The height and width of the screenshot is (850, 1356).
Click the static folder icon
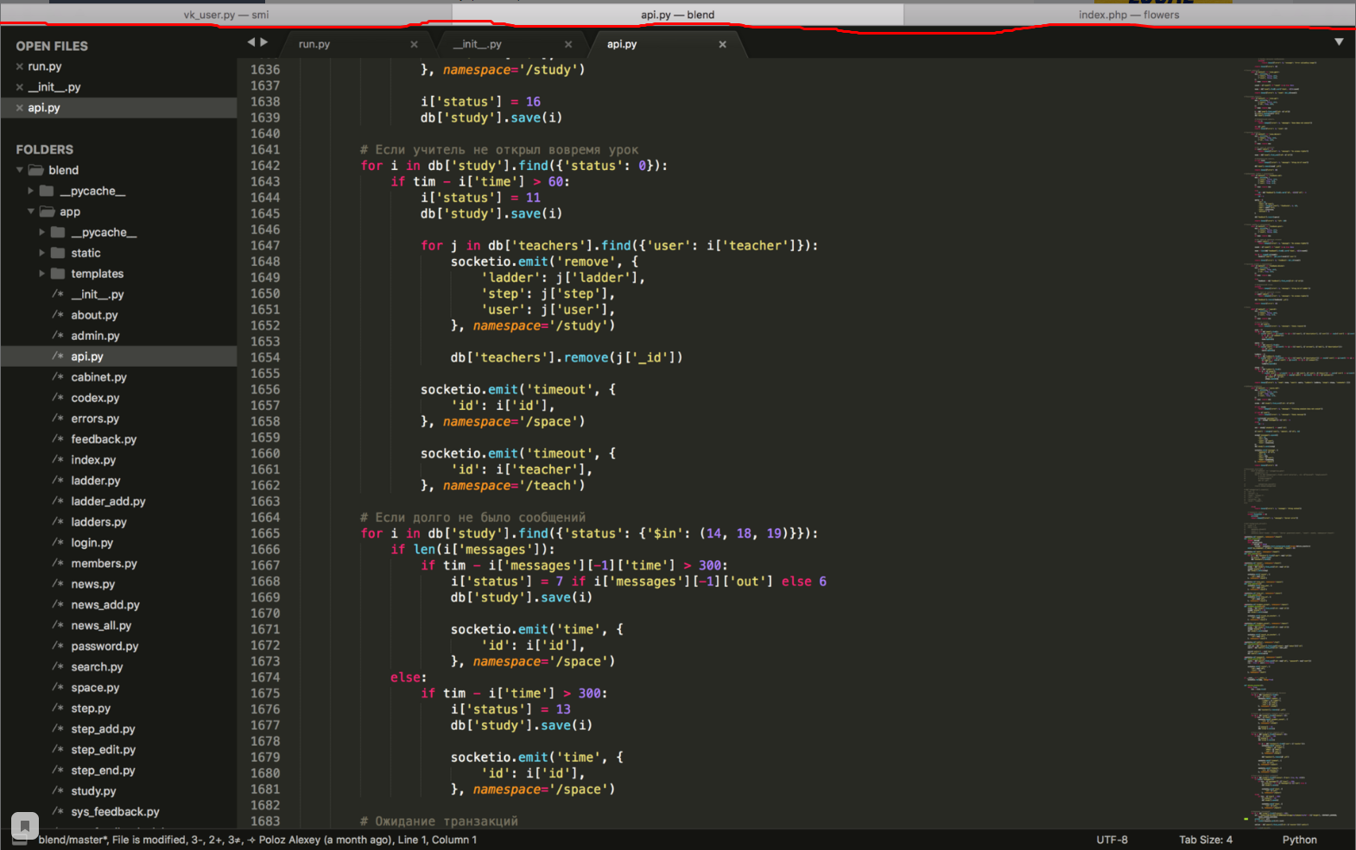pos(58,253)
